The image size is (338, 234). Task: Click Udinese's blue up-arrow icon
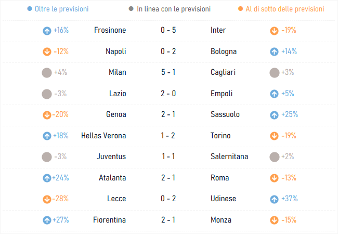pyautogui.click(x=274, y=199)
